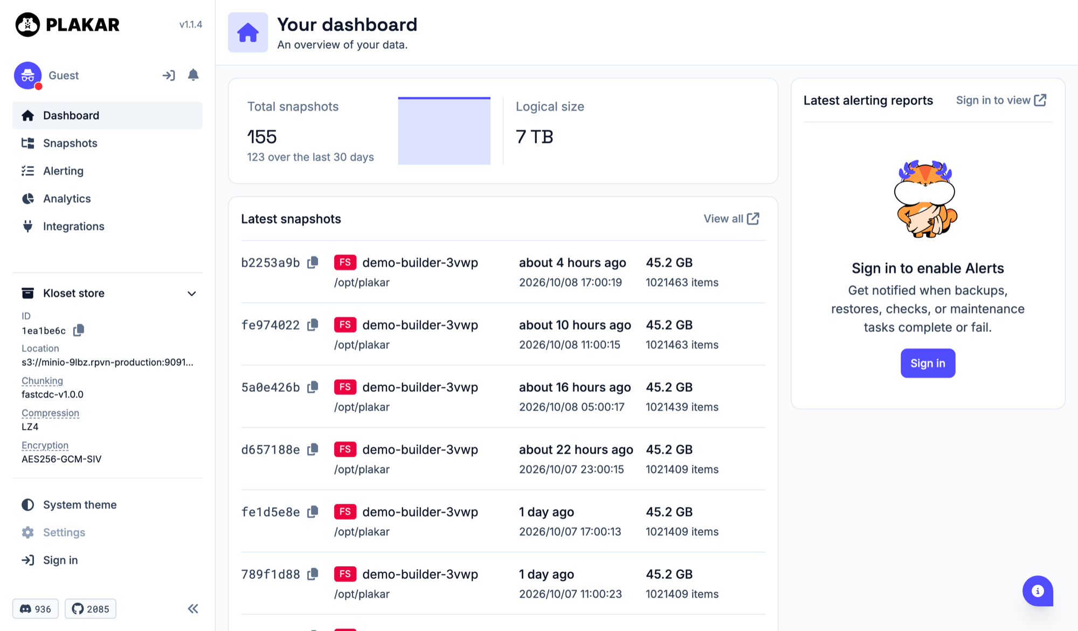Click the Encryption label

(x=45, y=446)
